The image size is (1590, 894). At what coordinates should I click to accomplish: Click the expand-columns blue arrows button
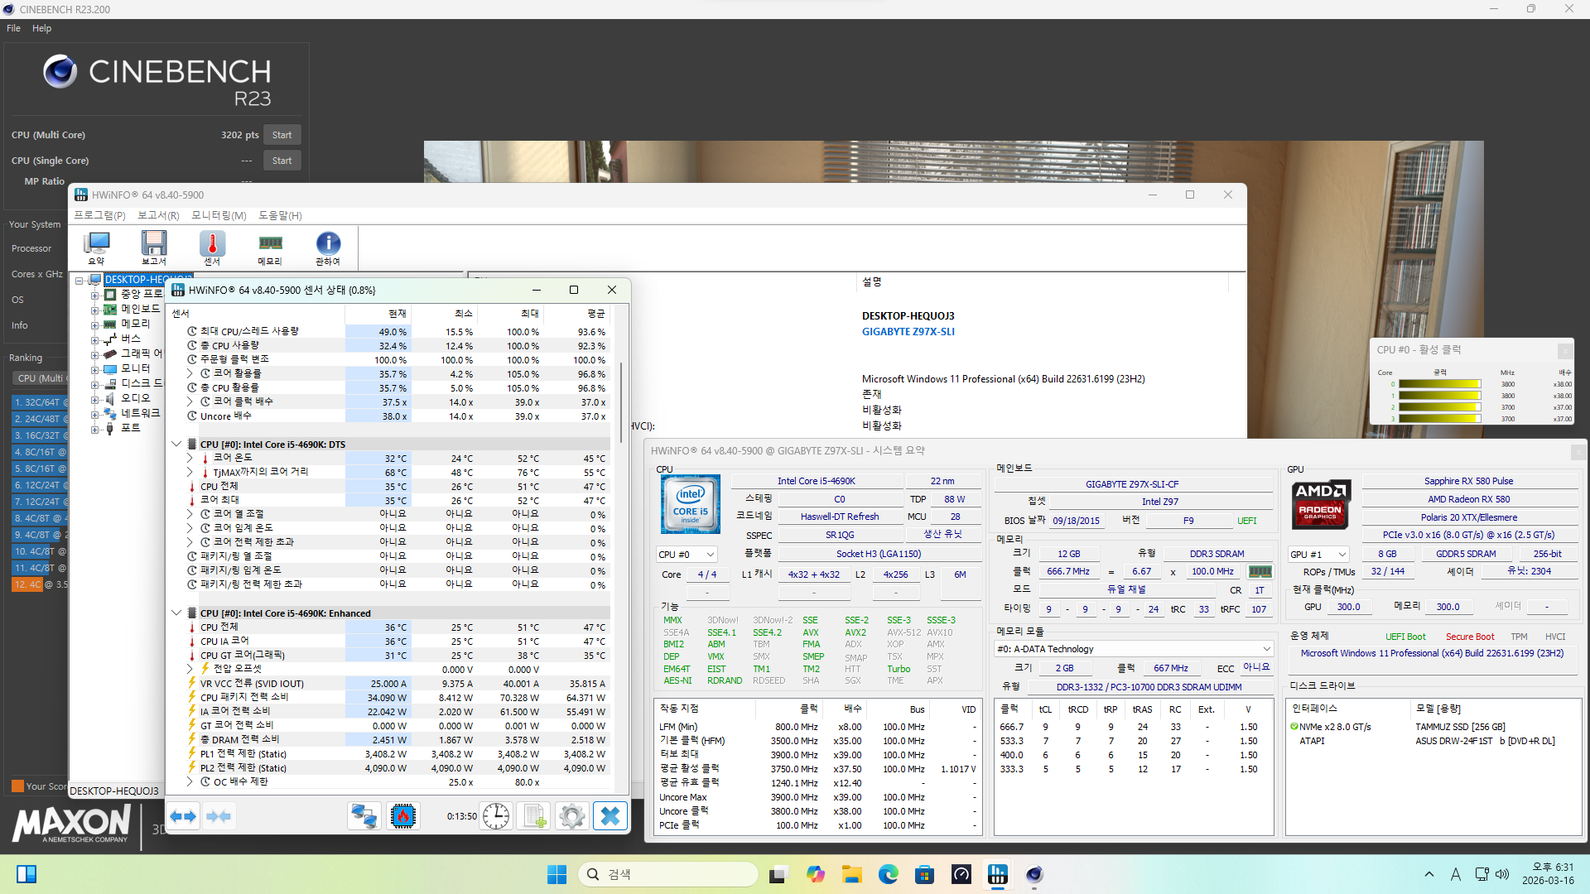(x=183, y=816)
